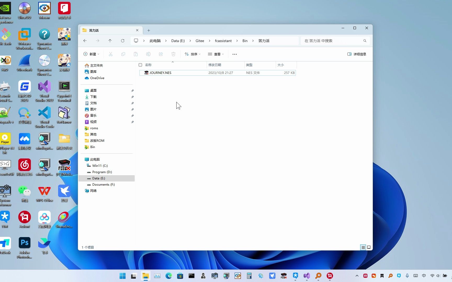Click the Share toolbar icon
Image resolution: width=452 pixels, height=282 pixels.
coord(161,54)
